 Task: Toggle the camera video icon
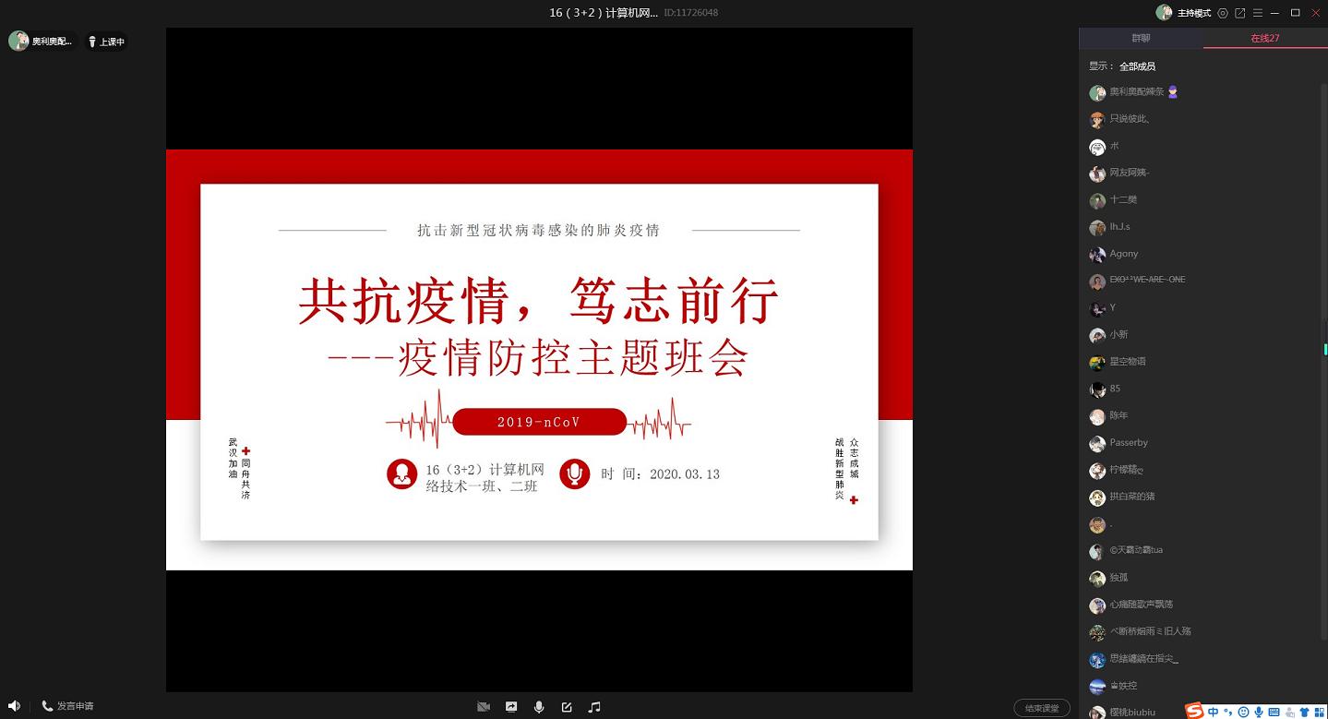pyautogui.click(x=484, y=707)
